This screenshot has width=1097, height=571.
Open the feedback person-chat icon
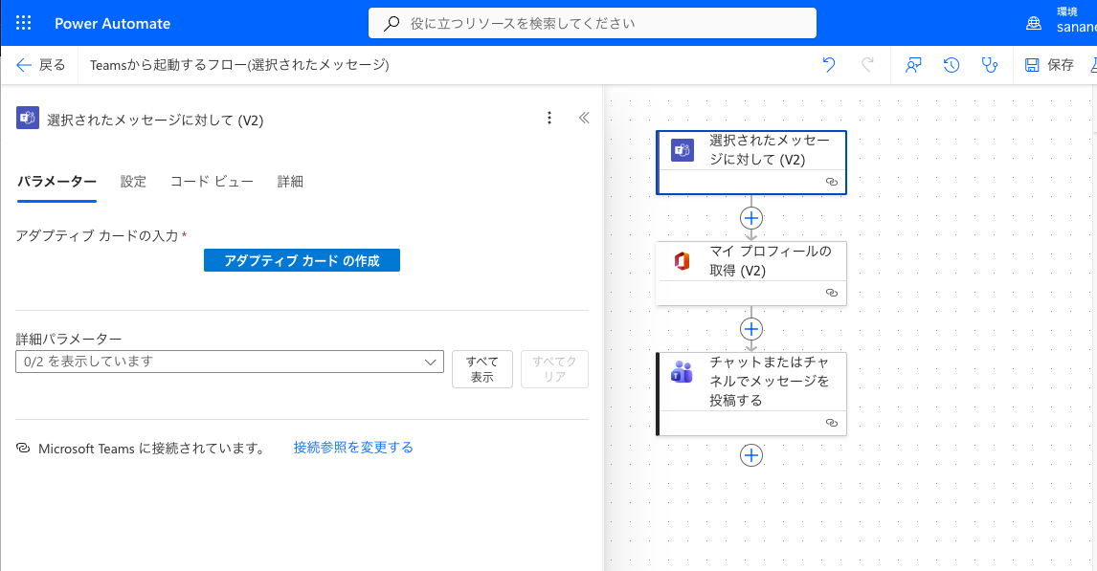click(913, 65)
